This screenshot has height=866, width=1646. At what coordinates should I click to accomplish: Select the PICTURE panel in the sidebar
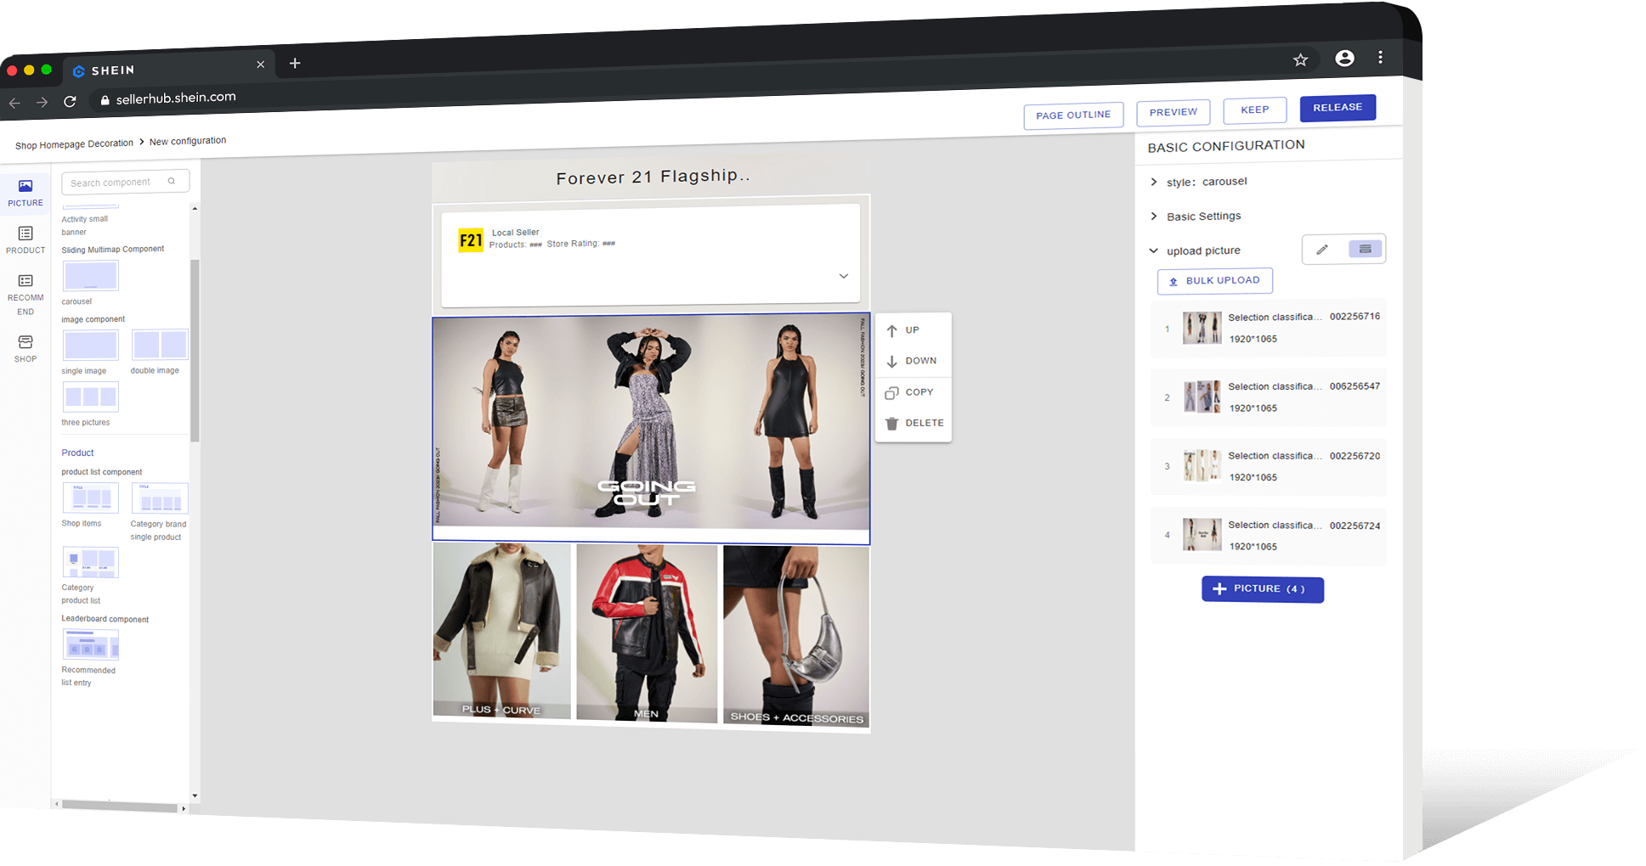(25, 194)
